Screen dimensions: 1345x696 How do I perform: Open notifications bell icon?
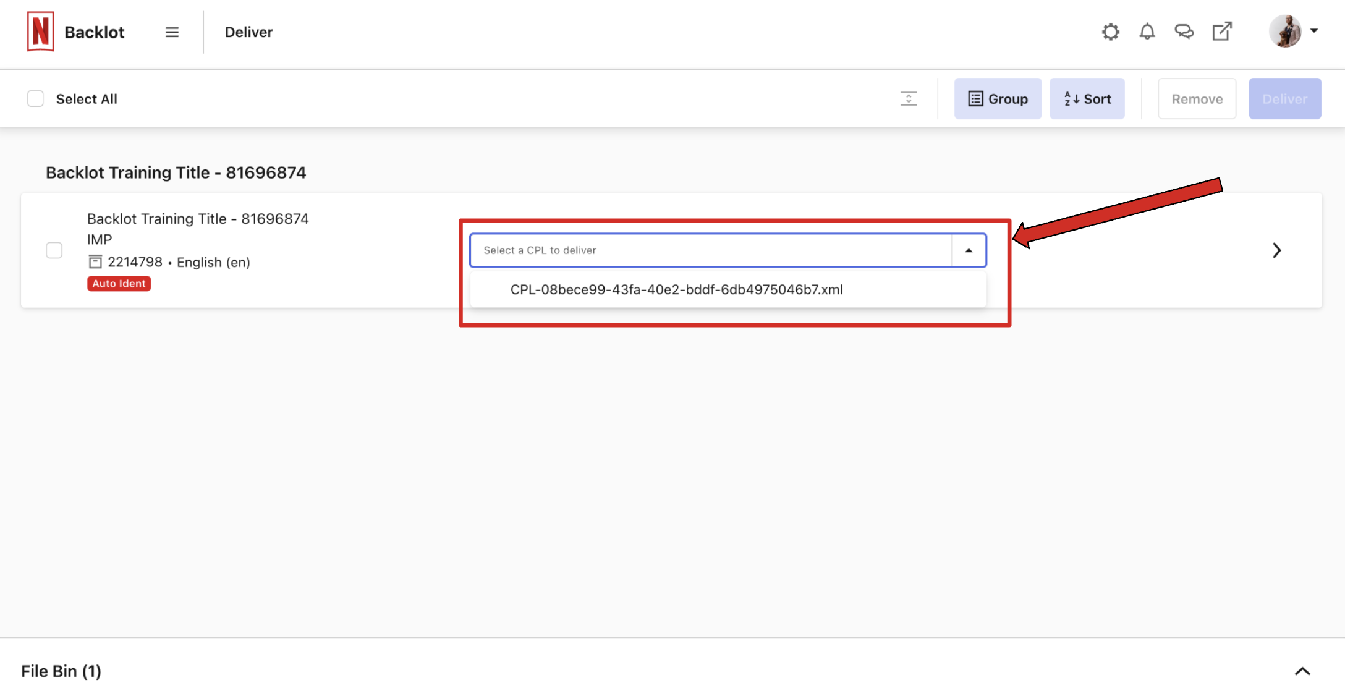(1147, 32)
